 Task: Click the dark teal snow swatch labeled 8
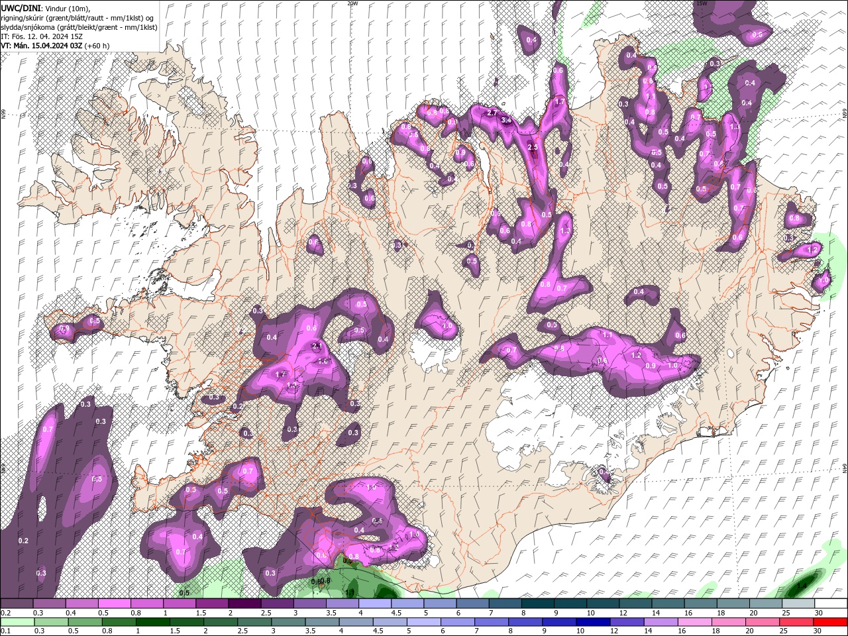tap(538, 603)
